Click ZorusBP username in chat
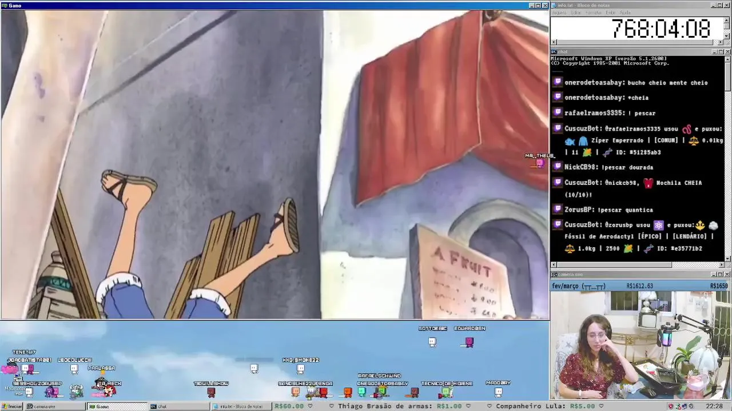This screenshot has width=732, height=411. (x=579, y=210)
